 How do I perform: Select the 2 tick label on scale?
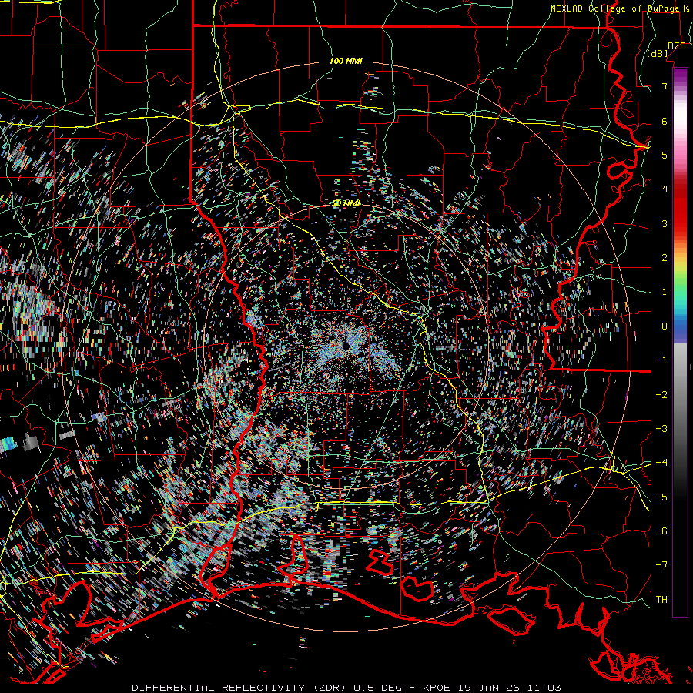[665, 258]
